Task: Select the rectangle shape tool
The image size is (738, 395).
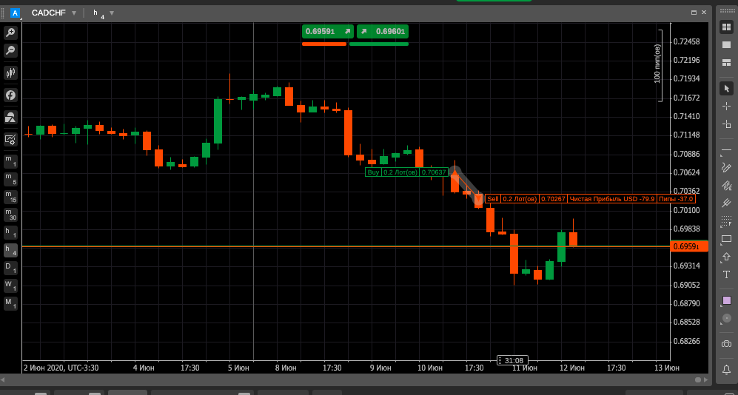Action: [x=726, y=239]
